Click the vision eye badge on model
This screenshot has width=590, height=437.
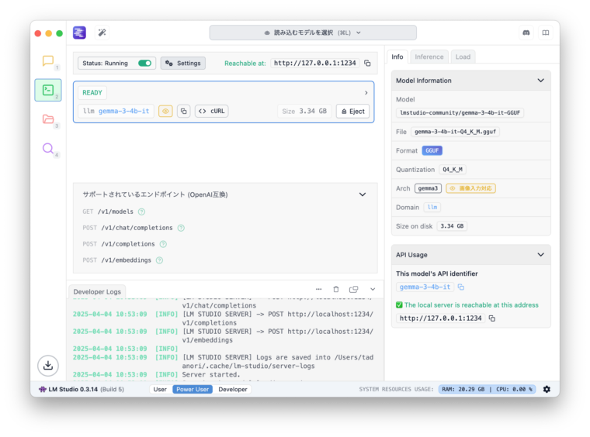pos(165,111)
